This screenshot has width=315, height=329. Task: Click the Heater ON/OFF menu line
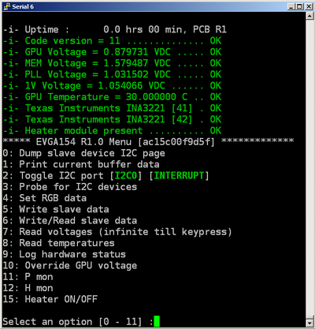coord(50,299)
